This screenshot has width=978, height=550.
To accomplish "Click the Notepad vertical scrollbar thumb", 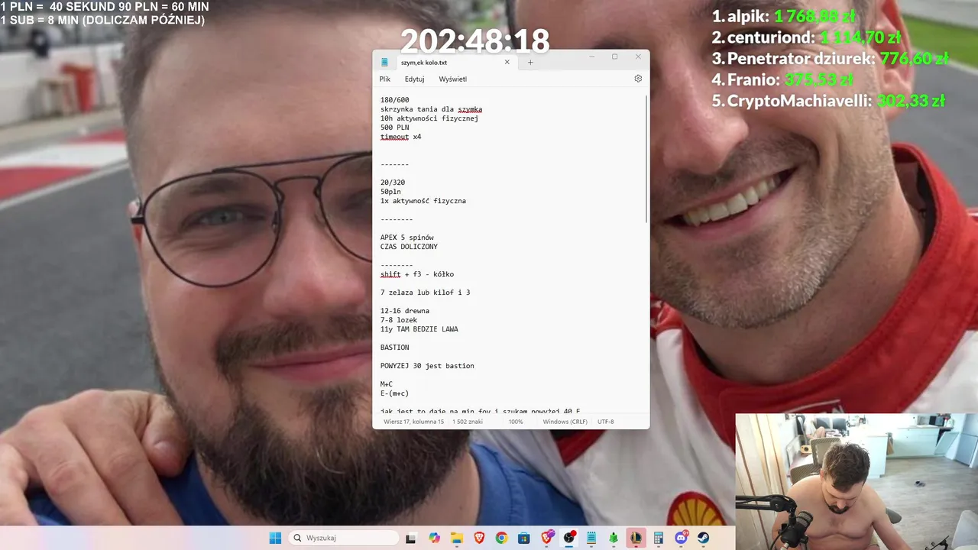I will (x=647, y=159).
